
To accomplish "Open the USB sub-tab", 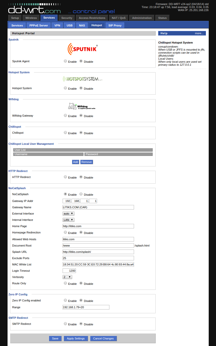I will pyautogui.click(x=70, y=25).
